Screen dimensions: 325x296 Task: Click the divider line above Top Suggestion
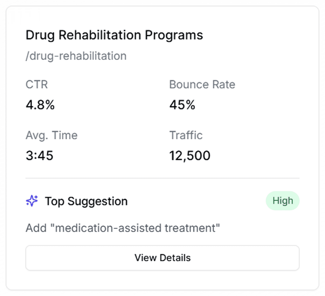162,178
